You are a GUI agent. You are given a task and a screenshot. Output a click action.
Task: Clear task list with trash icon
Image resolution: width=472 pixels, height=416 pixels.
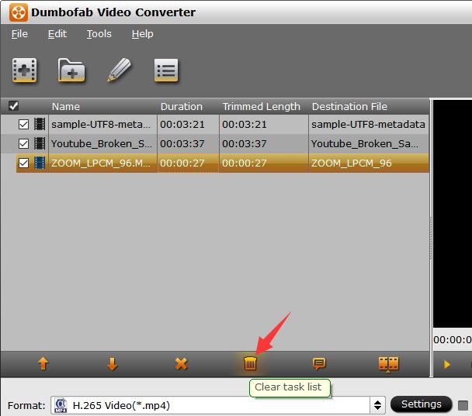(250, 363)
